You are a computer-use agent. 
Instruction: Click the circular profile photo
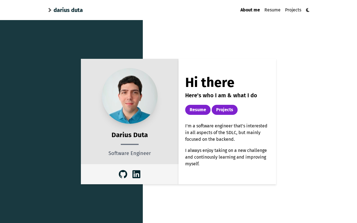(x=130, y=96)
